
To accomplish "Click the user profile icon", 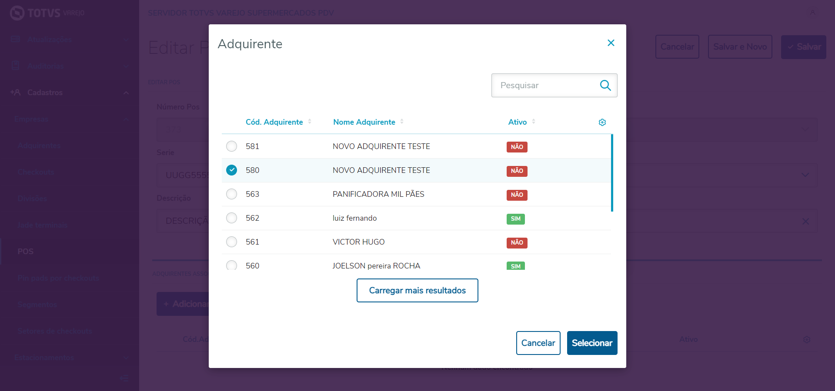I will coord(812,13).
